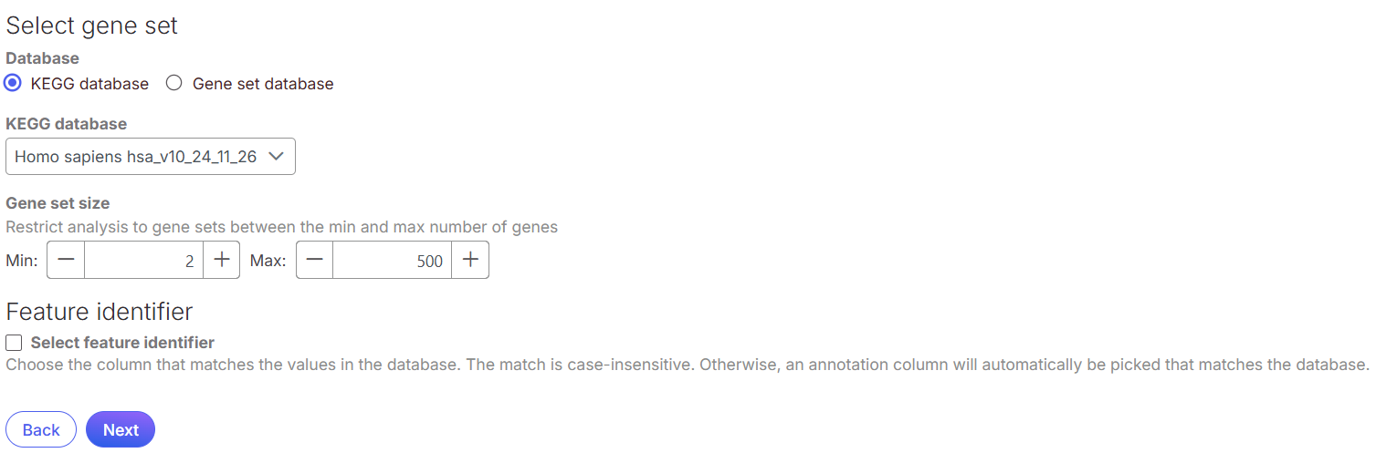Open the Homo sapiens hsa_v10_24_11_26 dropdown

[137, 157]
